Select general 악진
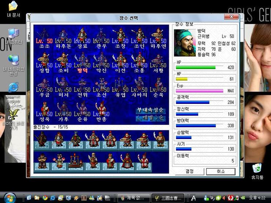Viewport: 271px width, 203px height. tap(101, 63)
